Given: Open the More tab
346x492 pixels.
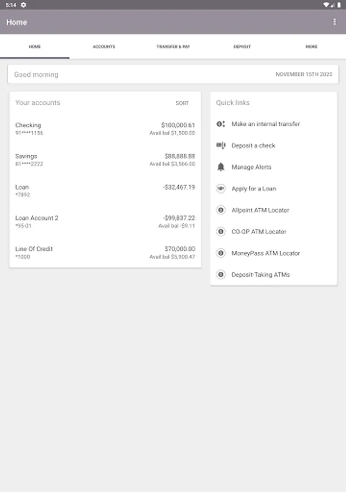Looking at the screenshot, I should pyautogui.click(x=311, y=47).
